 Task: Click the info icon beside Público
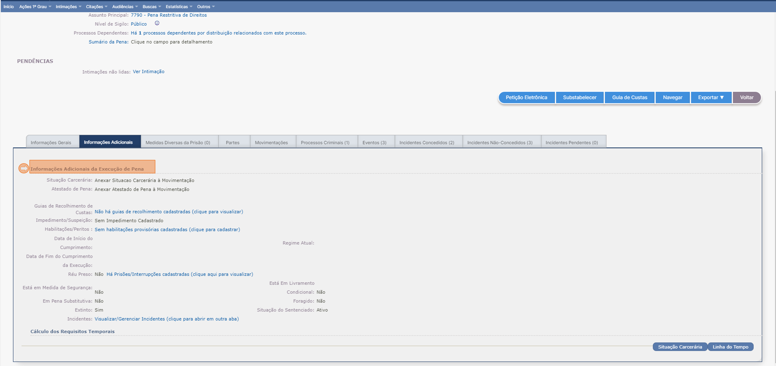point(157,23)
